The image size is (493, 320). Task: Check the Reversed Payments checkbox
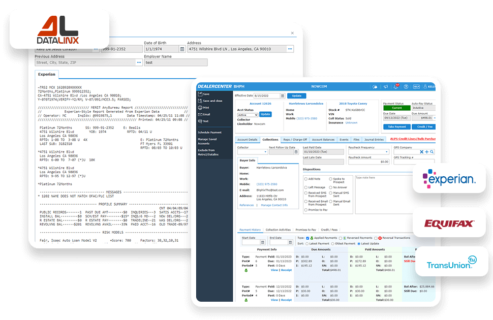click(x=340, y=238)
